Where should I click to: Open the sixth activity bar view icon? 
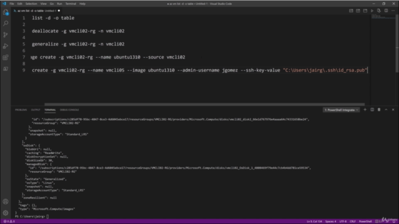(x=6, y=69)
